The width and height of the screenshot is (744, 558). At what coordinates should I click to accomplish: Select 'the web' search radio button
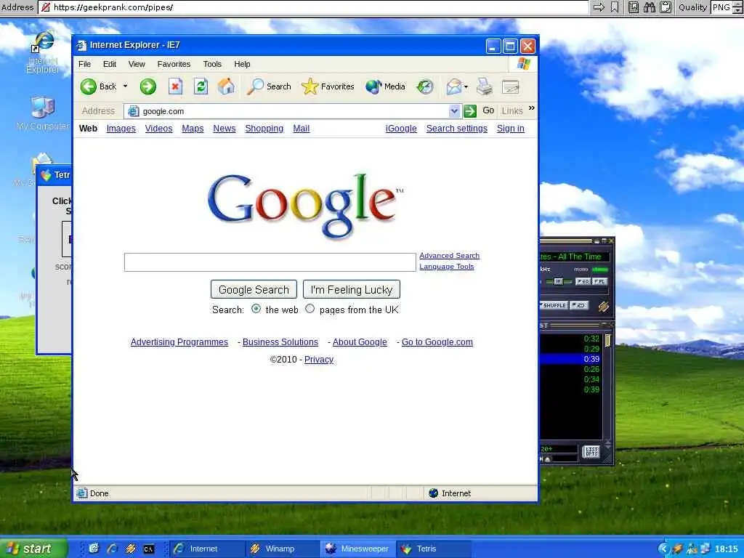pos(256,309)
